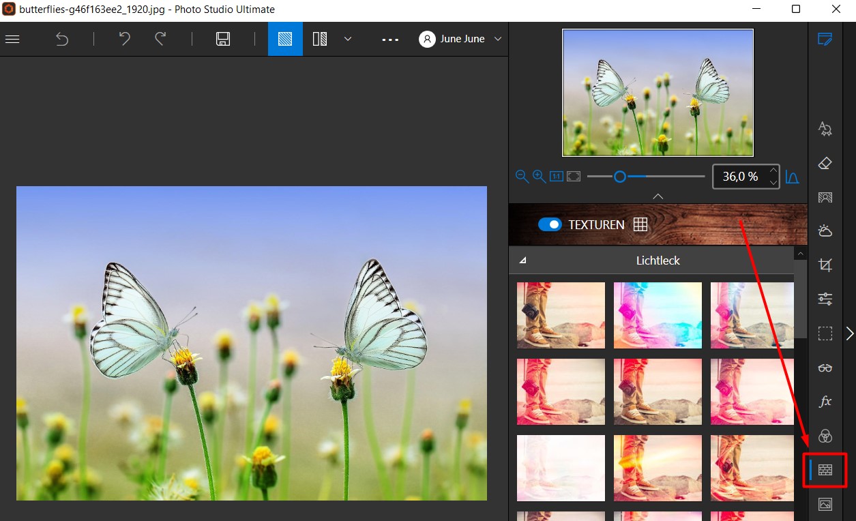Click the navigator preview thumbnail of butterflies

click(658, 93)
